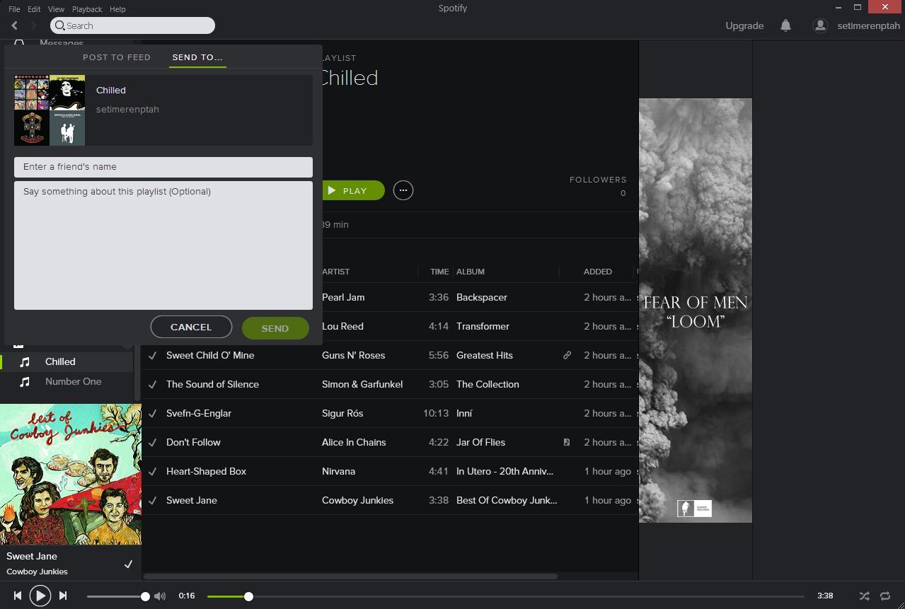Seek on the song progress bar

click(505, 596)
